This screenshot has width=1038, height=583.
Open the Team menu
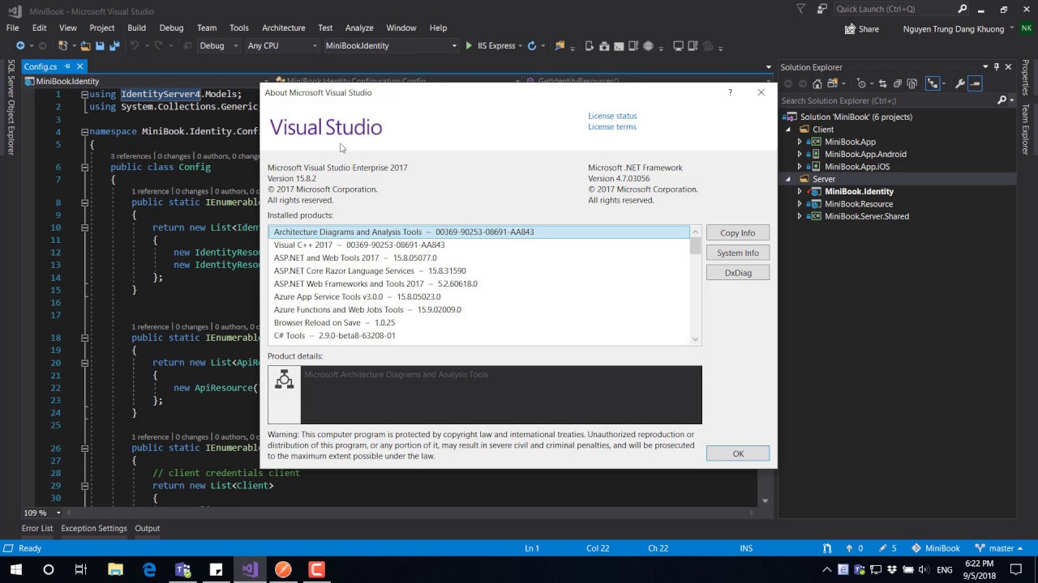click(x=207, y=28)
